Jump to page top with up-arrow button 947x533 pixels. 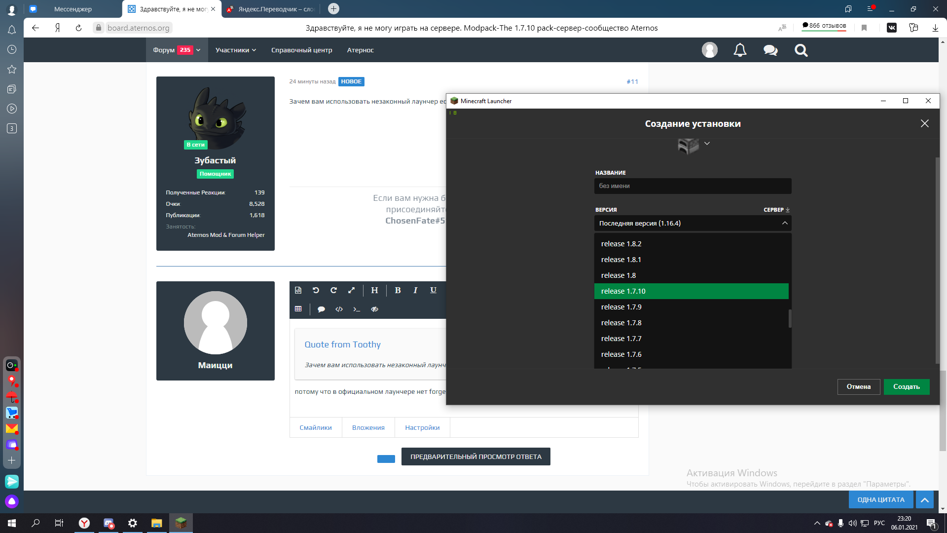925,499
